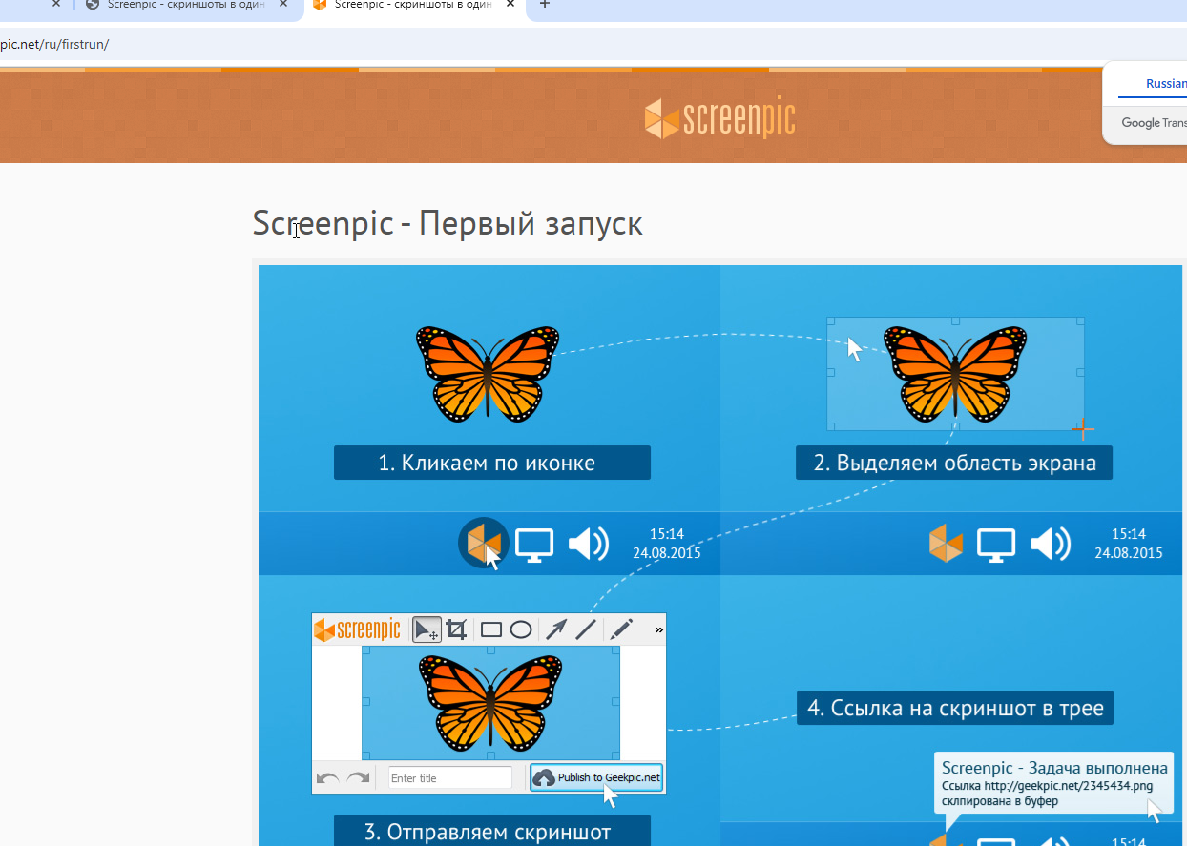Click the label 1. Кликаем по иконке
This screenshot has height=846, width=1187.
point(492,463)
